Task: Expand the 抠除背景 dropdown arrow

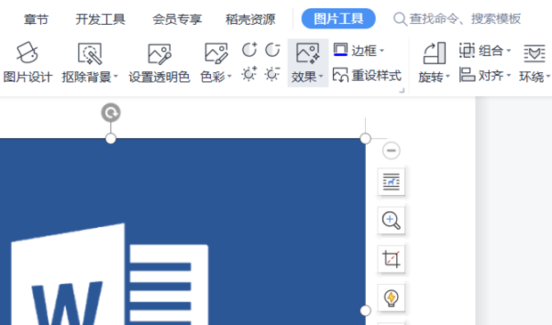Action: pos(116,77)
